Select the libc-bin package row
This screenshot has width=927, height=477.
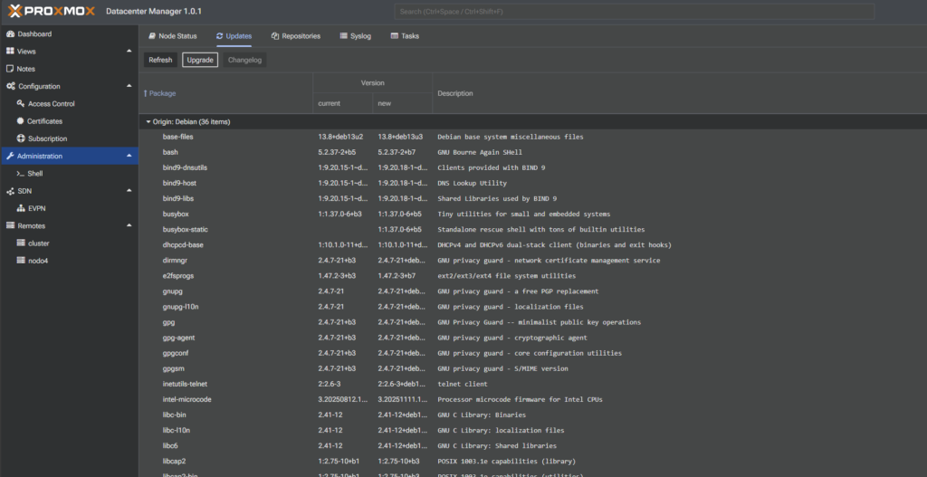coord(532,415)
